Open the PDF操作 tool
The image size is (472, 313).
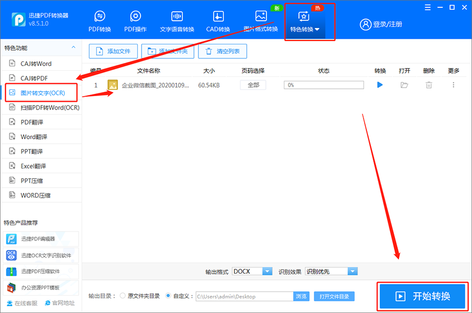[135, 21]
